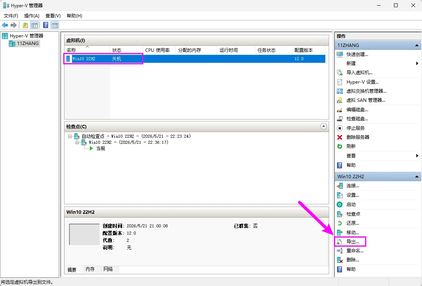Expand the 新建 submenu arrow
The height and width of the screenshot is (286, 422).
417,64
